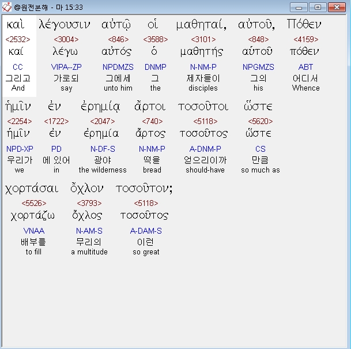Click Strong's number <2047>
Image resolution: width=351 pixels, height=349 pixels.
click(103, 121)
